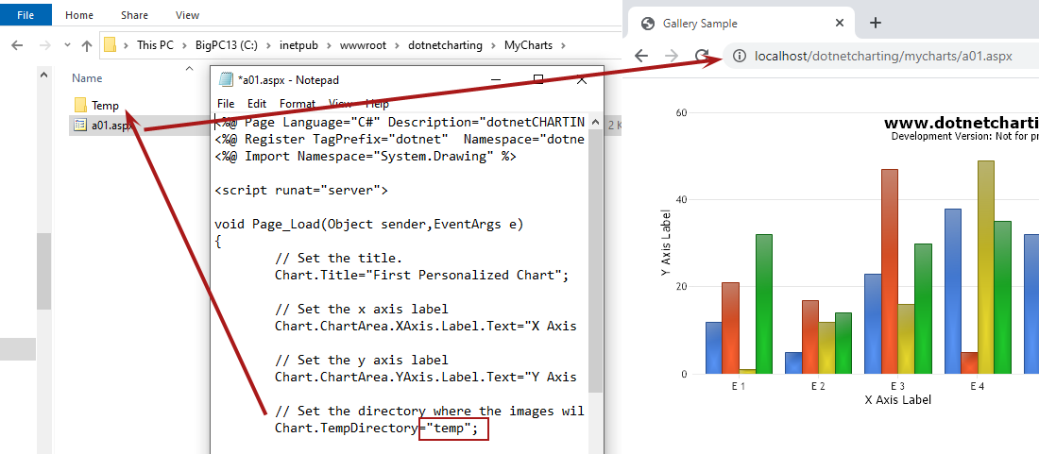Close the Gallery Sample tab

pyautogui.click(x=839, y=23)
